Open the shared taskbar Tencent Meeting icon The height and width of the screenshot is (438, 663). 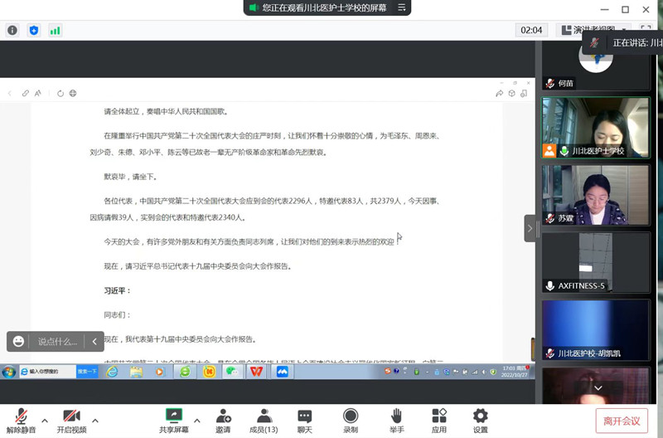(282, 372)
